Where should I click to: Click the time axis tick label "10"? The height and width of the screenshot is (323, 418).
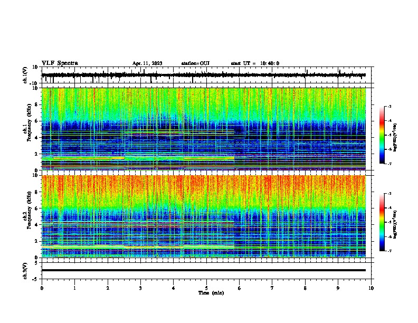click(371, 288)
